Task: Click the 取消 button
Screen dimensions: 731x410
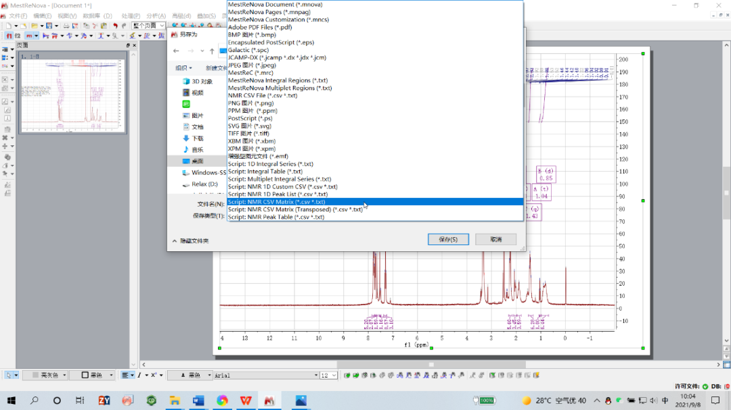Action: coord(495,239)
